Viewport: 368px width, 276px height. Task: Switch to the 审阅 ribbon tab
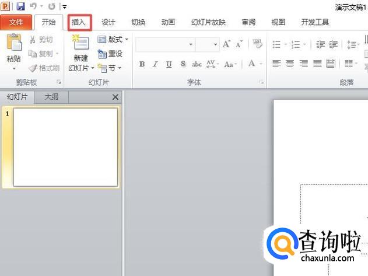click(x=248, y=22)
